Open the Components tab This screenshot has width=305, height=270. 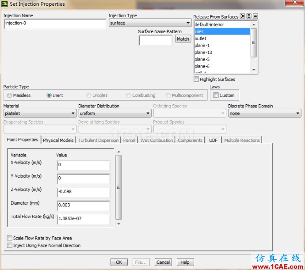(190, 140)
